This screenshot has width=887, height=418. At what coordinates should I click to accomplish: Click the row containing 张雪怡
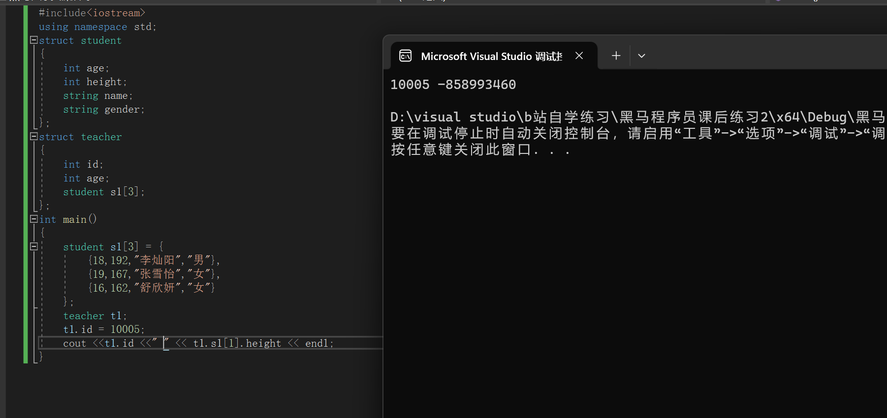154,274
